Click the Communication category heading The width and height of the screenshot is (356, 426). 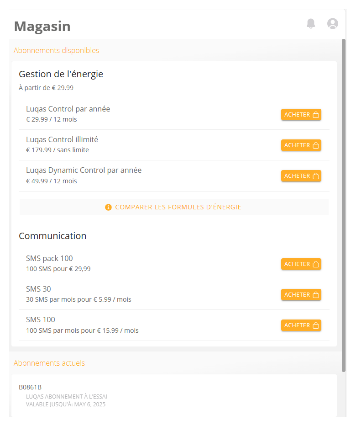pyautogui.click(x=52, y=236)
